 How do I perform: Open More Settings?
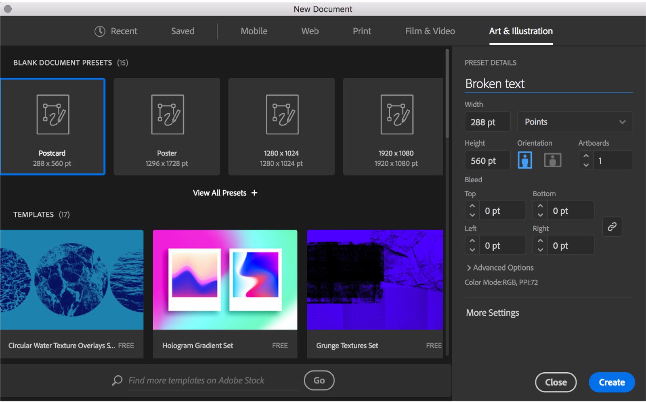coord(493,313)
